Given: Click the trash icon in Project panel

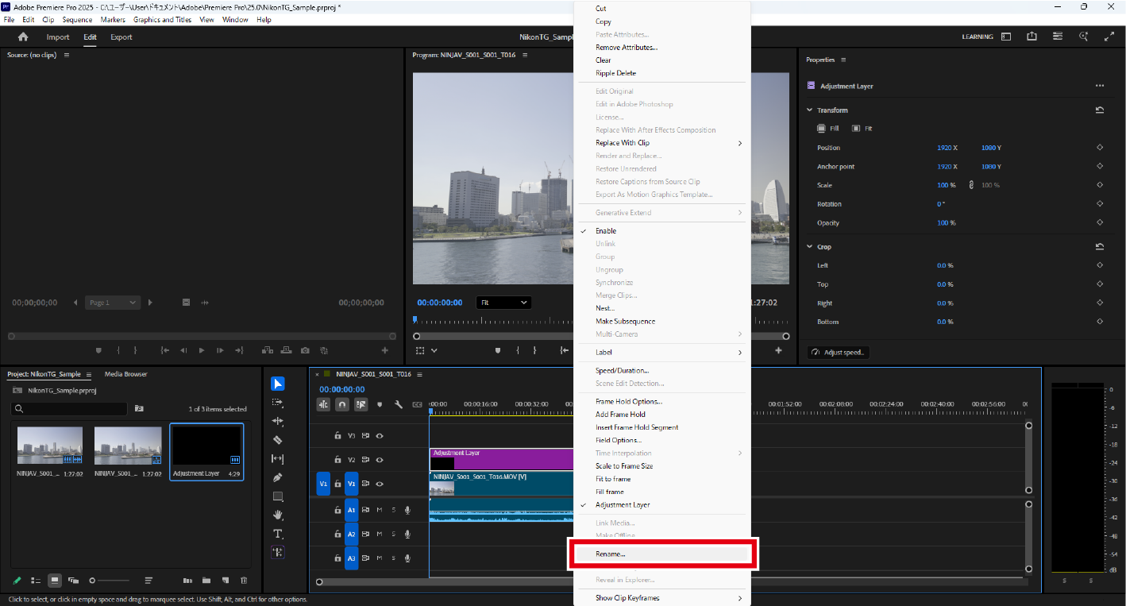Looking at the screenshot, I should coord(244,581).
